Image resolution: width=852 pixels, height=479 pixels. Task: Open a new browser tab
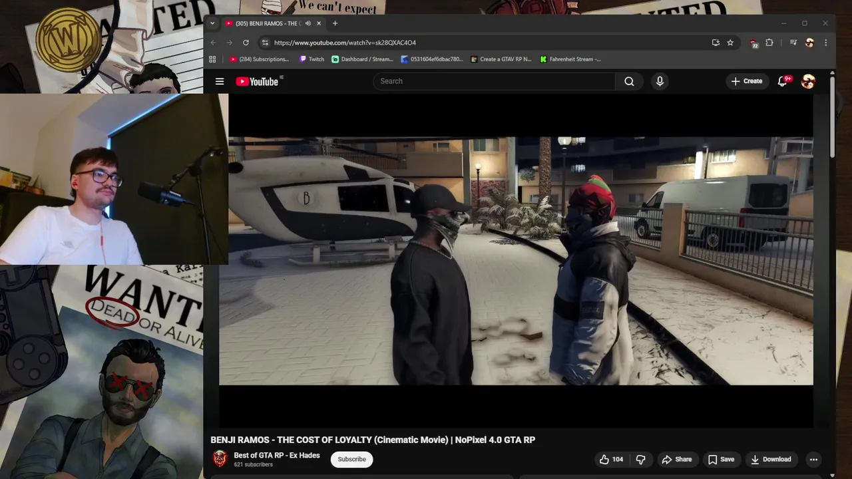pyautogui.click(x=335, y=23)
